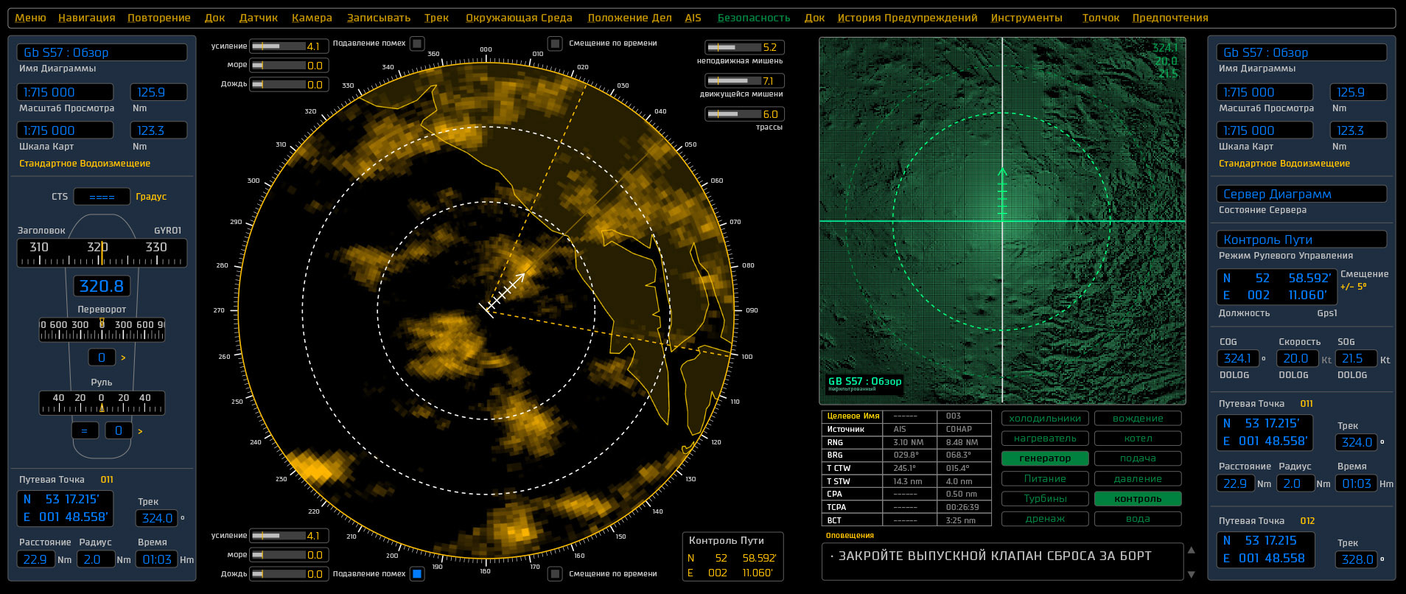Open the Навигация menu
Screen dimensions: 1406x594
coord(87,18)
